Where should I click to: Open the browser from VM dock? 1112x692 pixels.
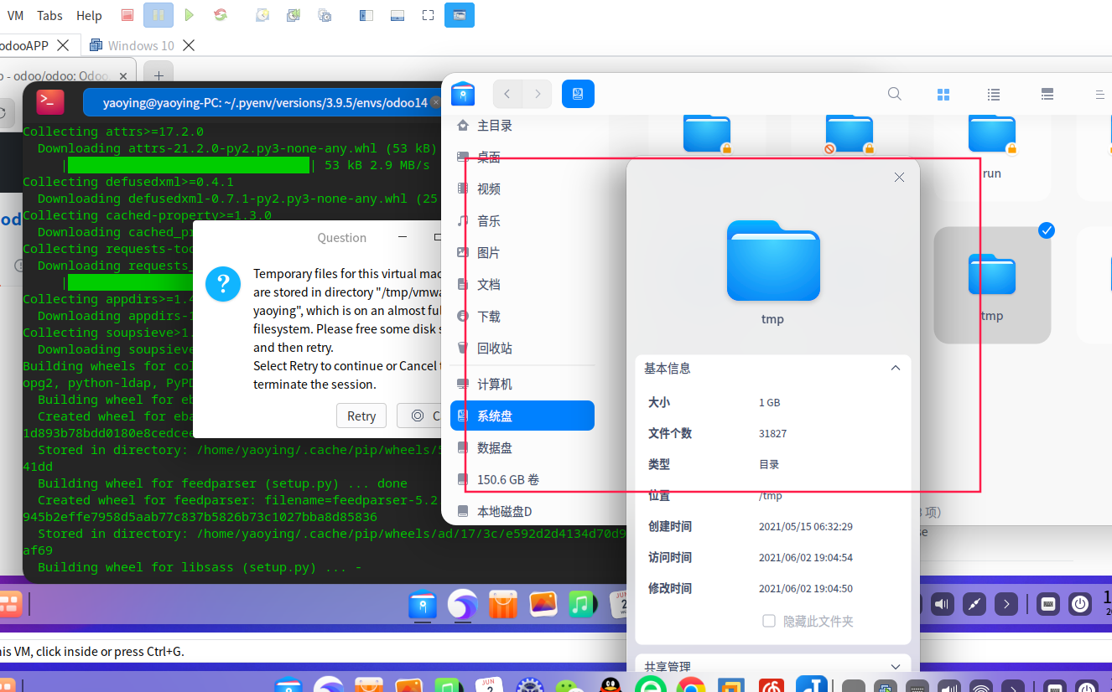point(463,604)
